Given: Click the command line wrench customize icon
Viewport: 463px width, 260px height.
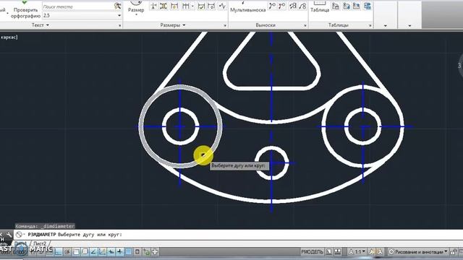Looking at the screenshot, I should 9,235.
